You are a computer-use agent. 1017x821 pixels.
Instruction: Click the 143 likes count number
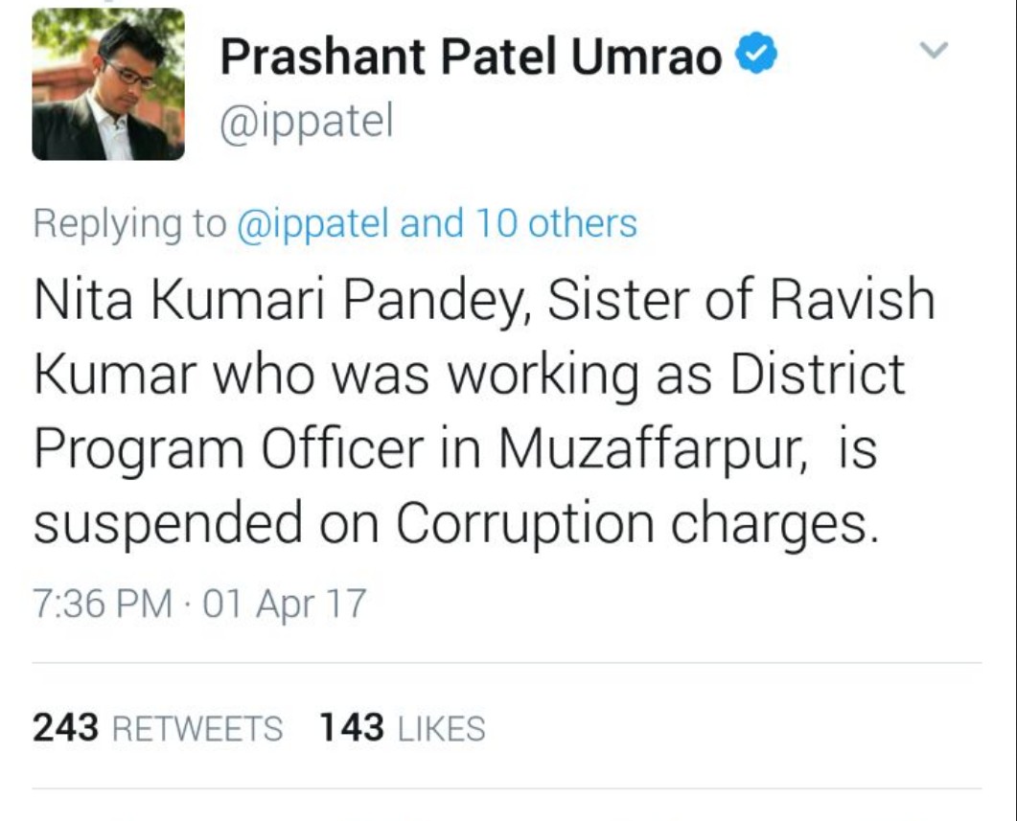[x=352, y=728]
